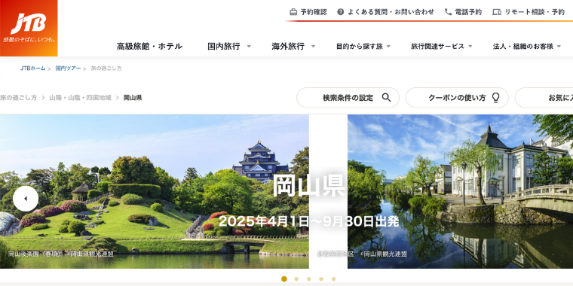This screenshot has width=573, height=286.
Task: Open the 法人・組織のお客様 menu
Action: 523,47
